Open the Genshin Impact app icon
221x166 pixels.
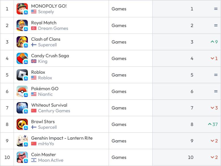coord(22,141)
